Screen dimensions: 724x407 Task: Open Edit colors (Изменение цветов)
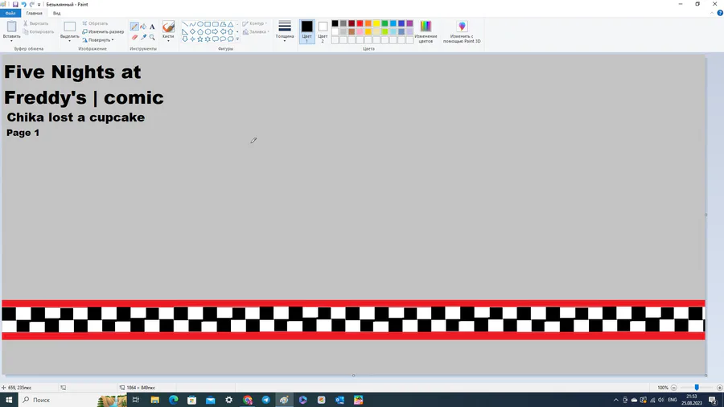coord(426,31)
